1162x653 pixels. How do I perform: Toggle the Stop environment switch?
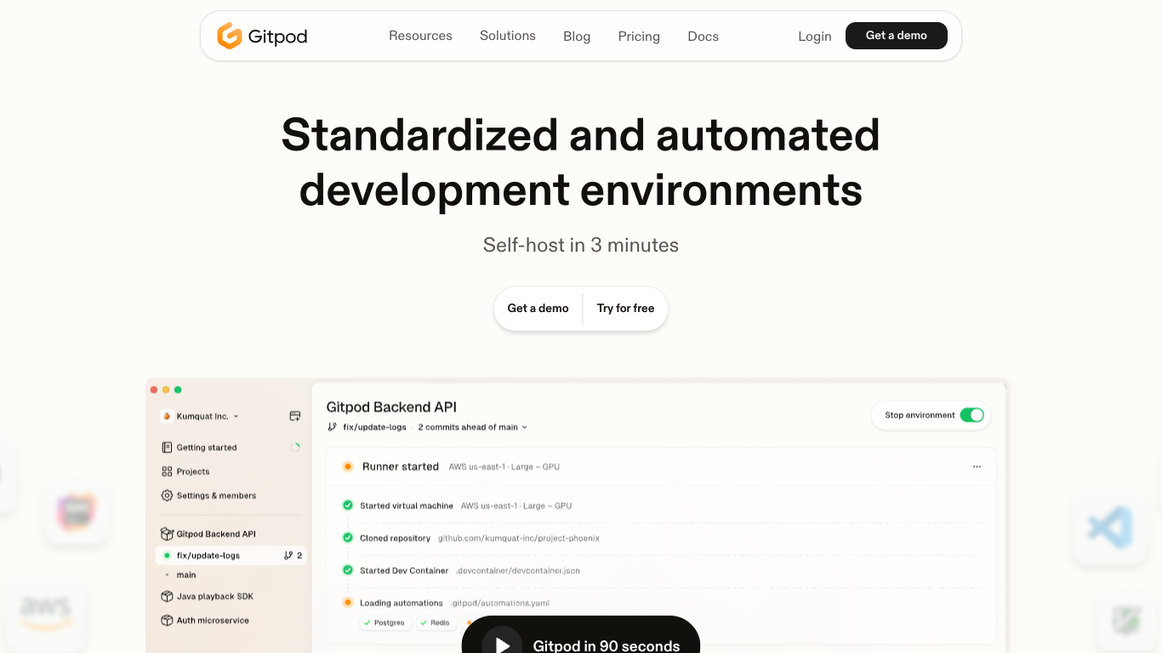971,415
